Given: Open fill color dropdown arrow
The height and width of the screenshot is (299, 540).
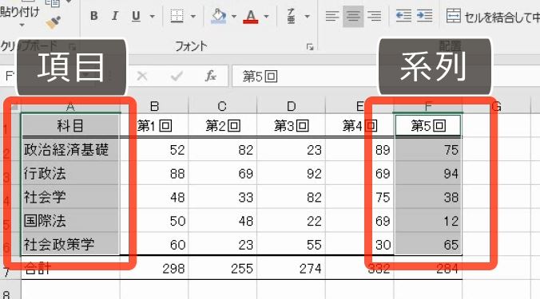Looking at the screenshot, I should 234,16.
